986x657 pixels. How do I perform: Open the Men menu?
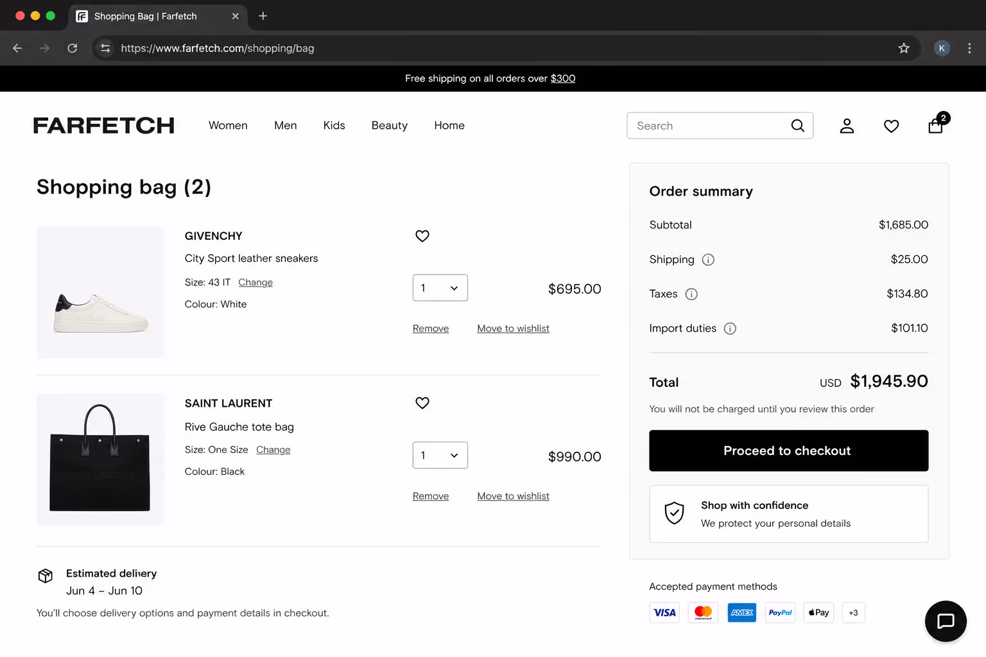tap(286, 126)
